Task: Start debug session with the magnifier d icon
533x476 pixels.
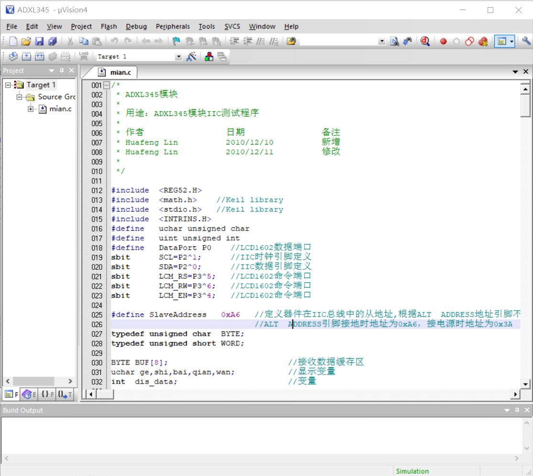Action: pos(425,41)
